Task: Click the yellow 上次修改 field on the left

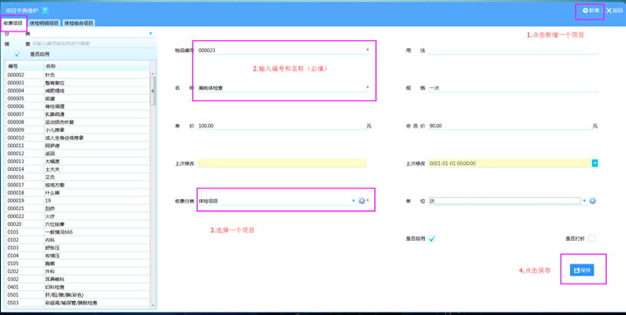Action: coord(282,163)
